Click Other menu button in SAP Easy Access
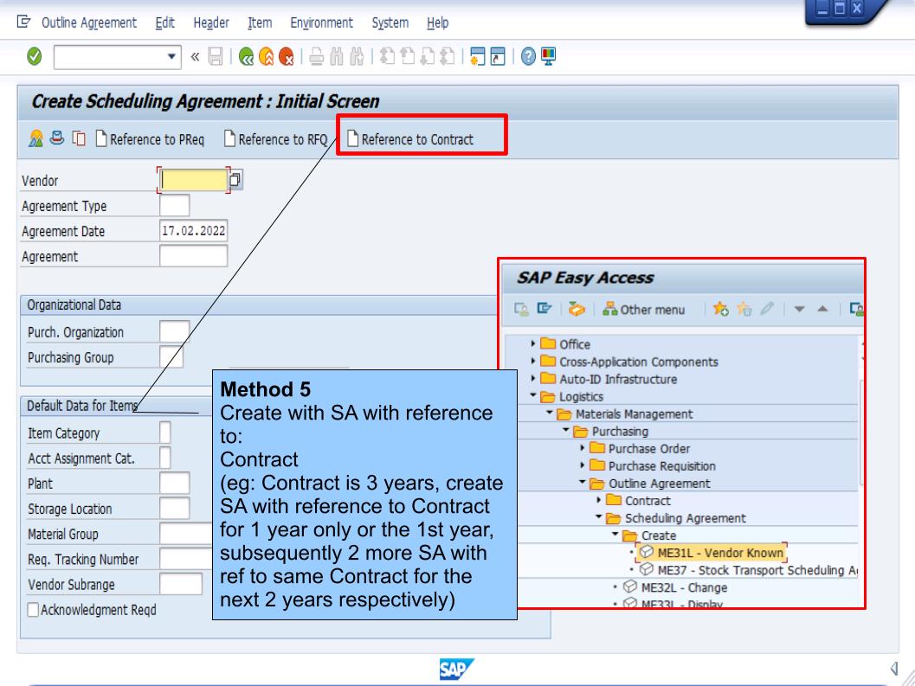Image resolution: width=915 pixels, height=686 pixels. 644,309
